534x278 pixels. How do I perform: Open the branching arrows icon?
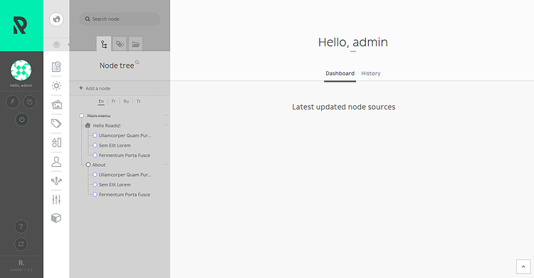point(56,180)
